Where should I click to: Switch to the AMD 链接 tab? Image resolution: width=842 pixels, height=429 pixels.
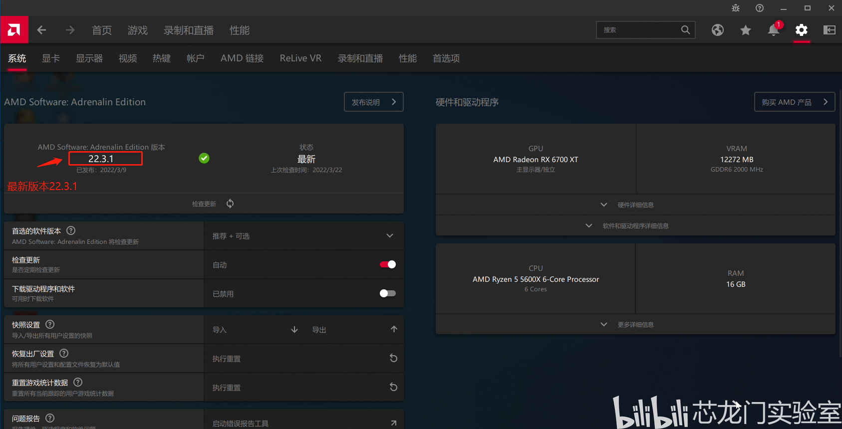tap(242, 58)
